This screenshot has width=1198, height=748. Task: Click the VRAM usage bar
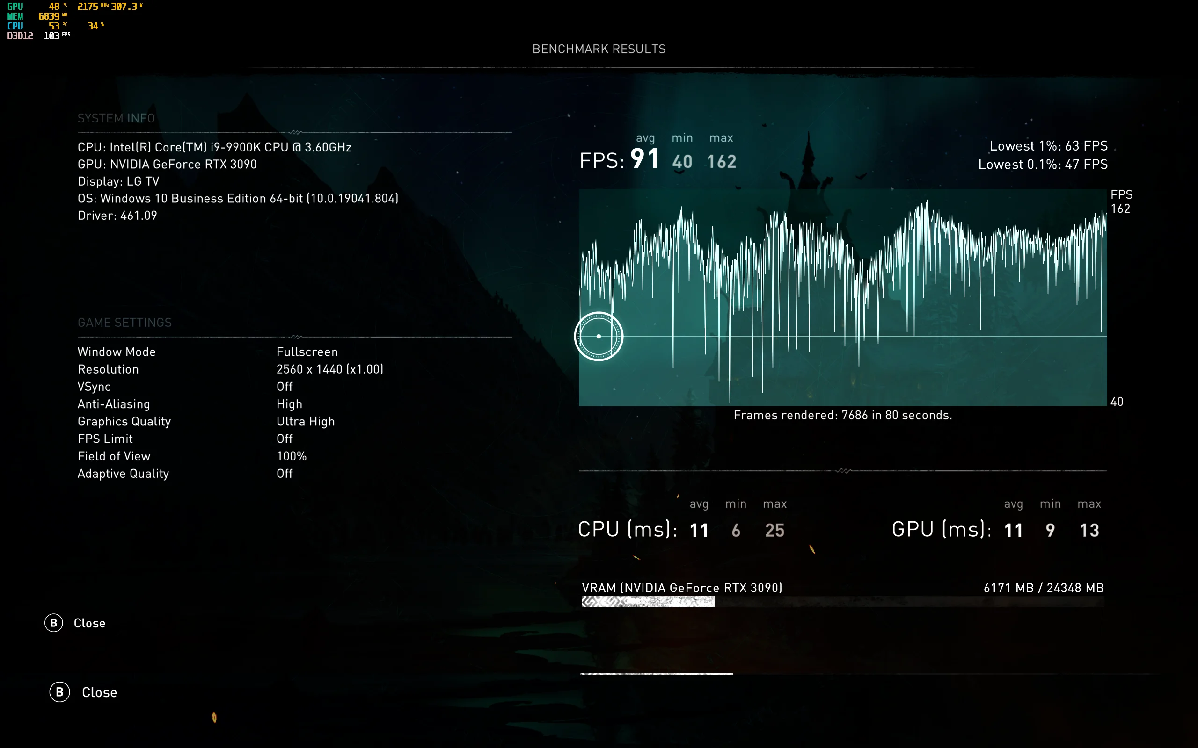click(843, 602)
